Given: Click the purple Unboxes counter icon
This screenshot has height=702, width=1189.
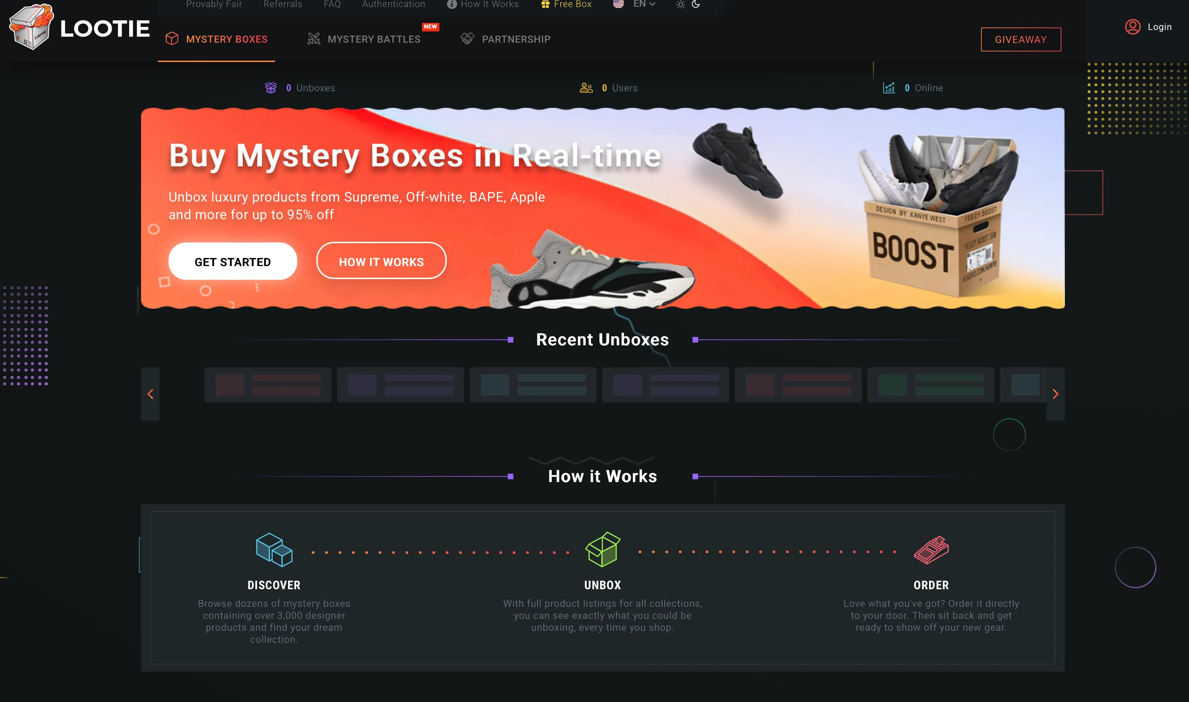Looking at the screenshot, I should 270,87.
